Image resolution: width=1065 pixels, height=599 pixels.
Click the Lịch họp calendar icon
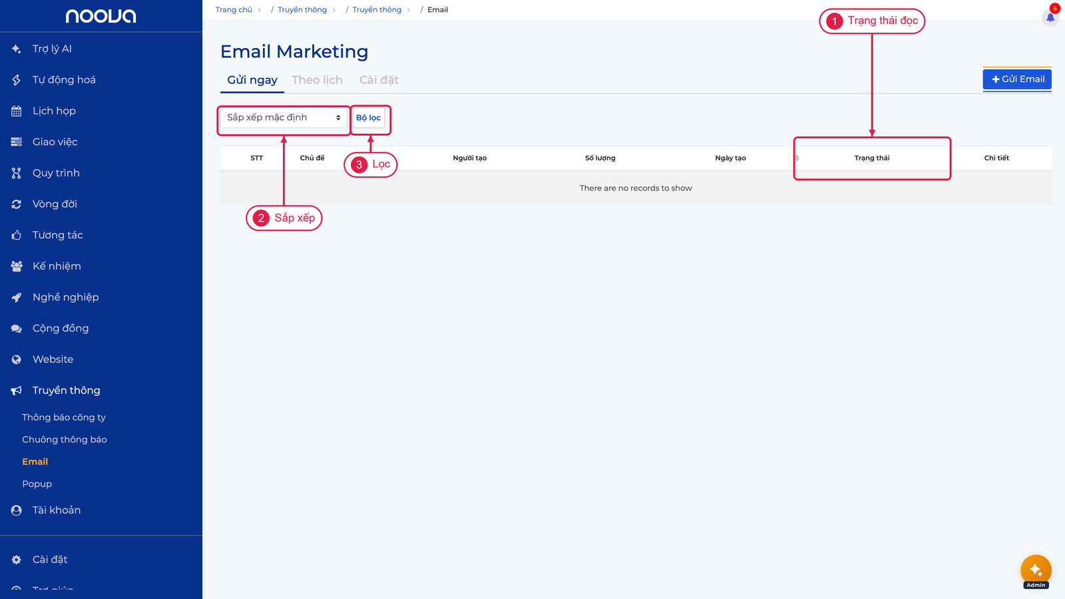(x=17, y=111)
